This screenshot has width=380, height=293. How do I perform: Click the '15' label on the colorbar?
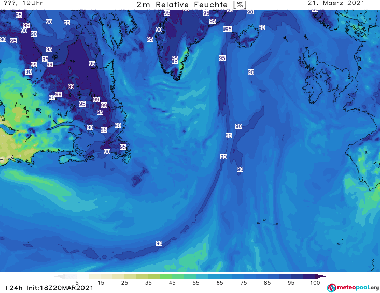[101, 282]
